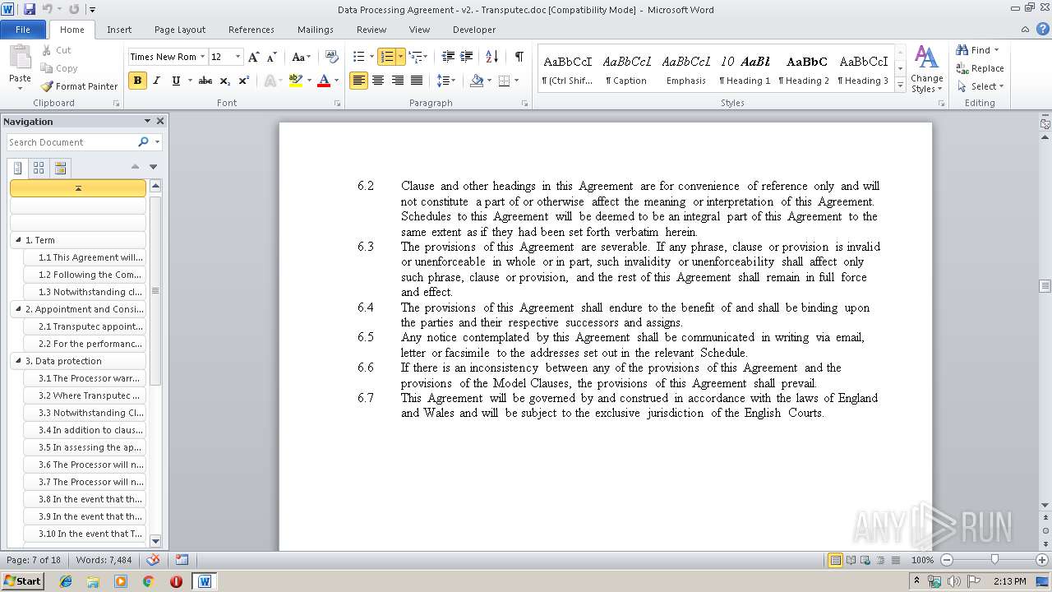
Task: Open Change Case dropdown
Action: (x=302, y=57)
